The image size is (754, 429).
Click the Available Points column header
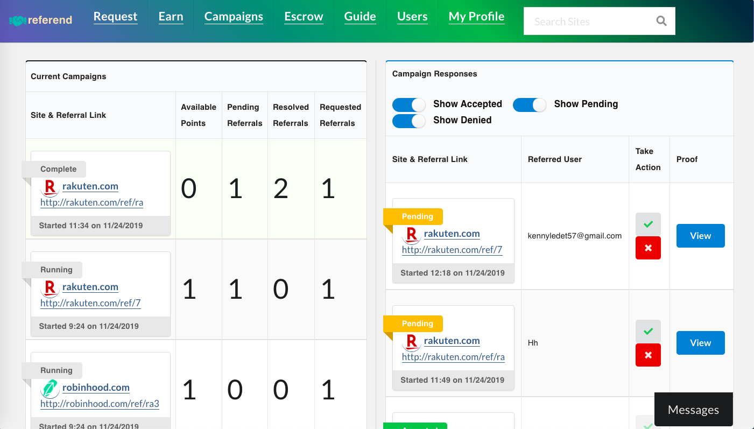[x=199, y=115]
